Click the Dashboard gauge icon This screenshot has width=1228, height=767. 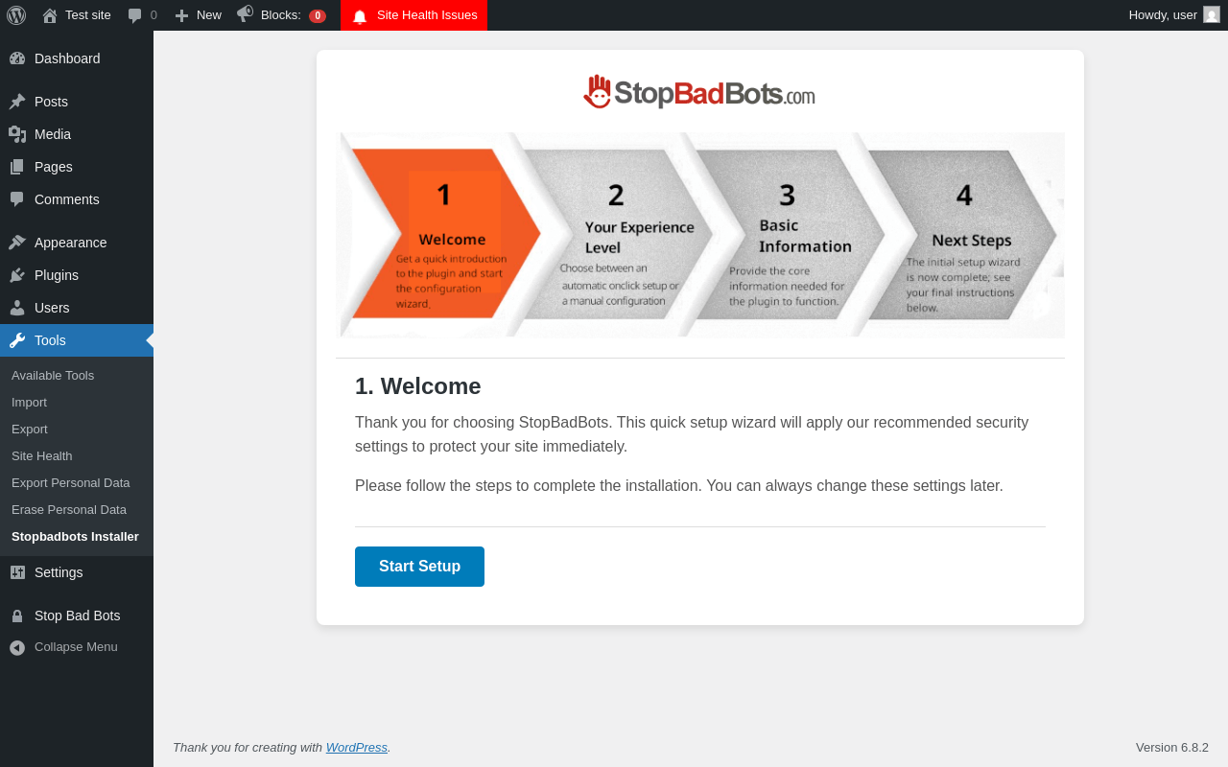tap(17, 58)
